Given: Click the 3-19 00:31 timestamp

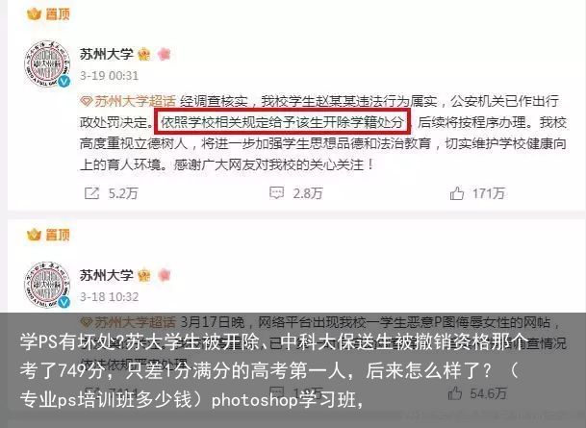Looking at the screenshot, I should [109, 76].
